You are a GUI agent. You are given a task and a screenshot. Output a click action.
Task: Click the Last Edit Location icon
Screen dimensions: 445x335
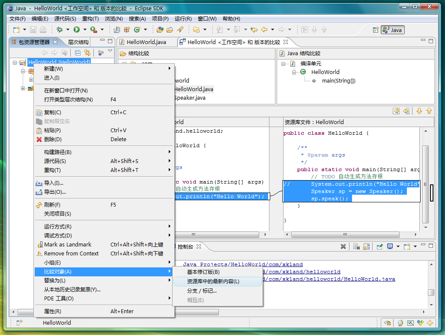[x=254, y=30]
